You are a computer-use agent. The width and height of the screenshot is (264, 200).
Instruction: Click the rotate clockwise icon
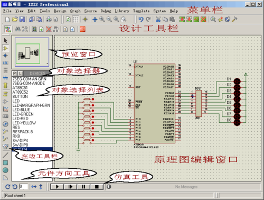coord(7,187)
